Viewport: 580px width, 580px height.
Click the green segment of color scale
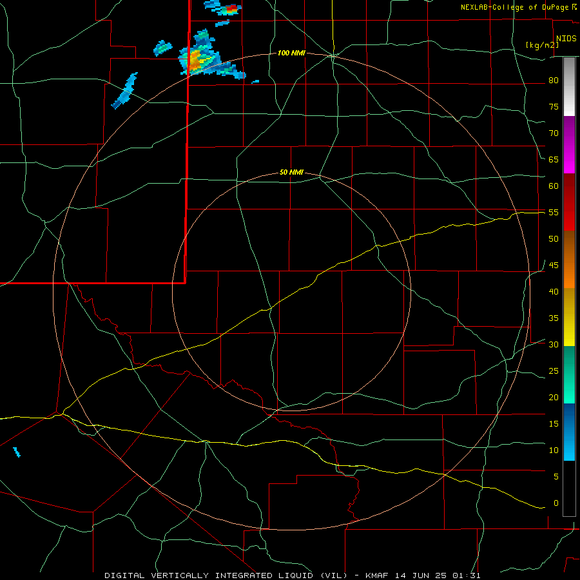569,374
